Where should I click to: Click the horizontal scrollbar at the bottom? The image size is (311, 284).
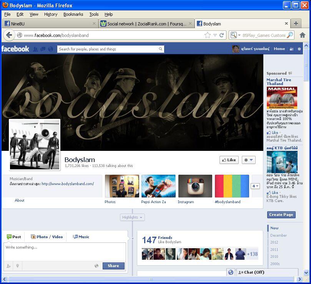[151, 279]
